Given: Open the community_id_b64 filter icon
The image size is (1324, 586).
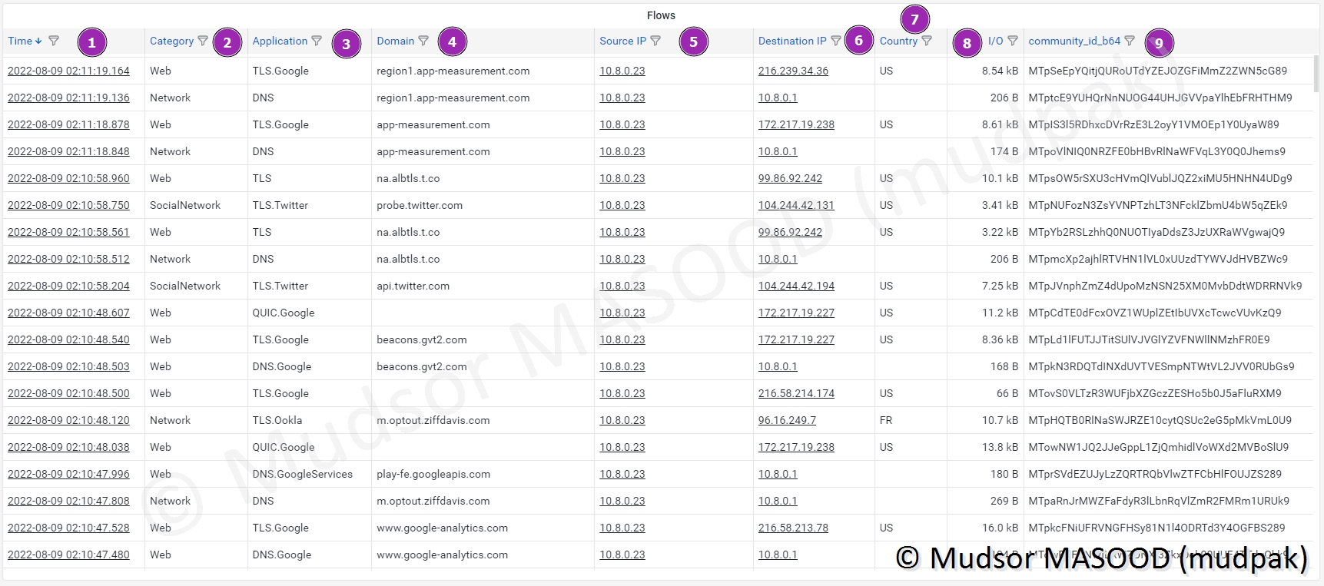Looking at the screenshot, I should click(x=1130, y=41).
